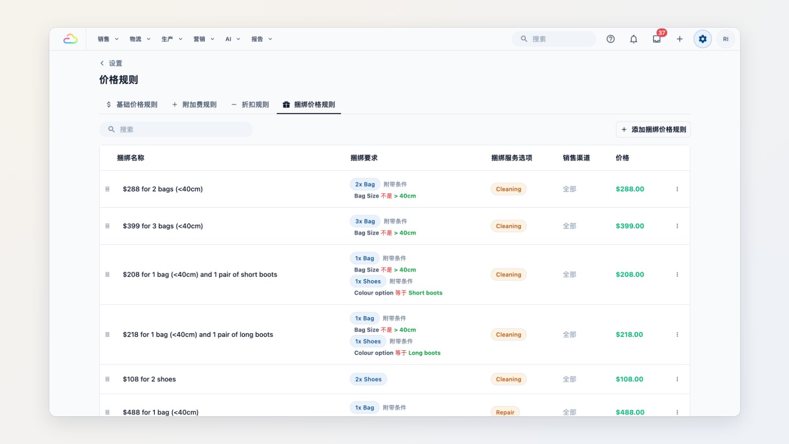The height and width of the screenshot is (444, 789).
Task: Expand the 销售 menu dropdown
Action: pos(108,39)
